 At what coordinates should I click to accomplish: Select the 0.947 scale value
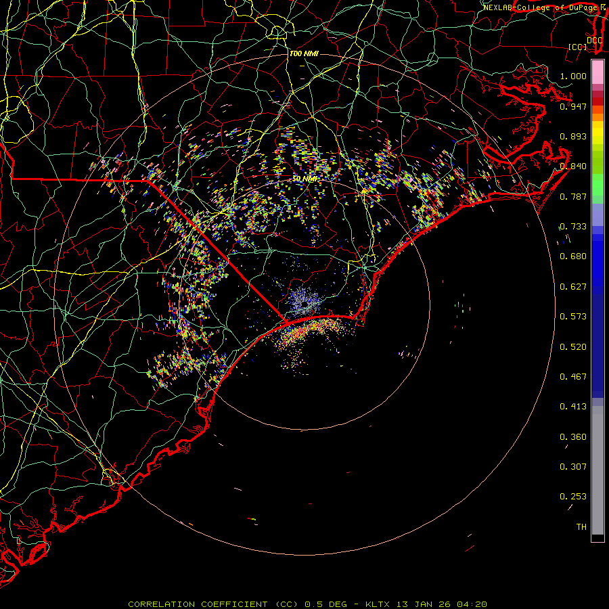click(x=573, y=106)
